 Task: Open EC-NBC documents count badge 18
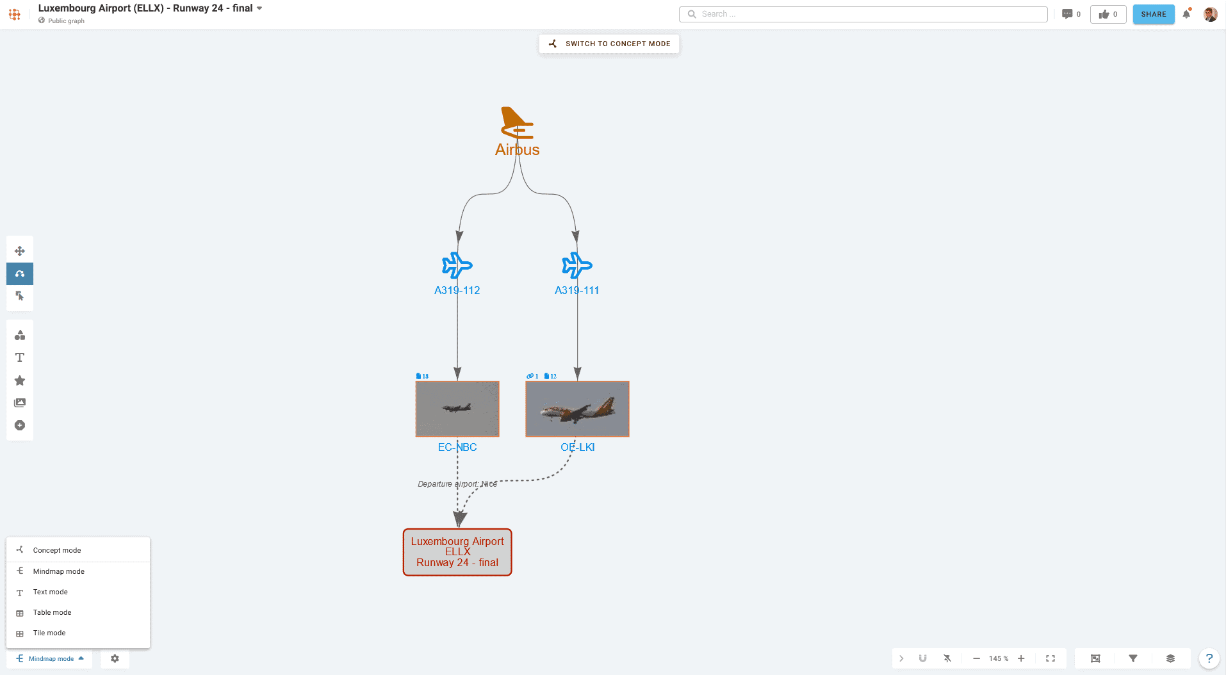click(422, 376)
